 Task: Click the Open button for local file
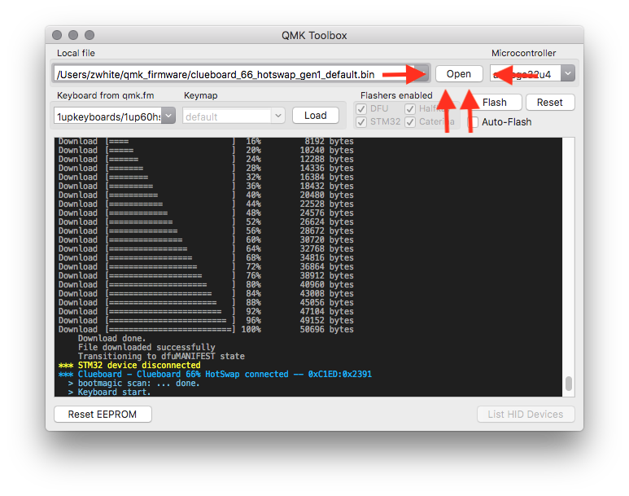(x=459, y=74)
